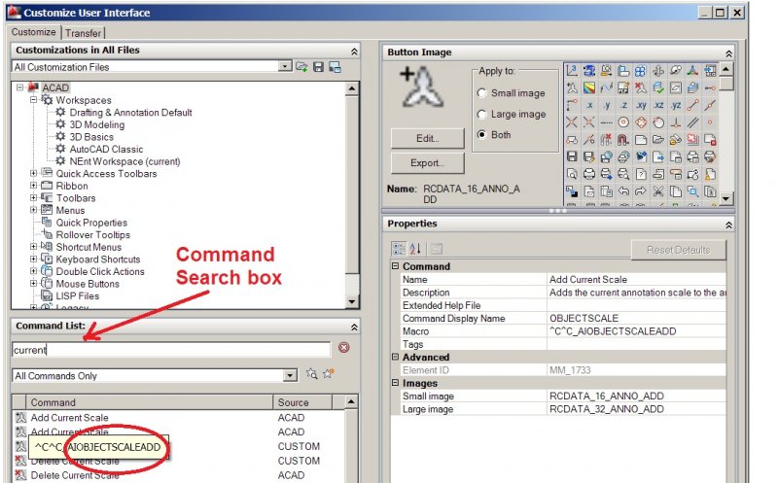Select the redo arrow icon in grid
This screenshot has height=483, width=778.
pos(641,191)
